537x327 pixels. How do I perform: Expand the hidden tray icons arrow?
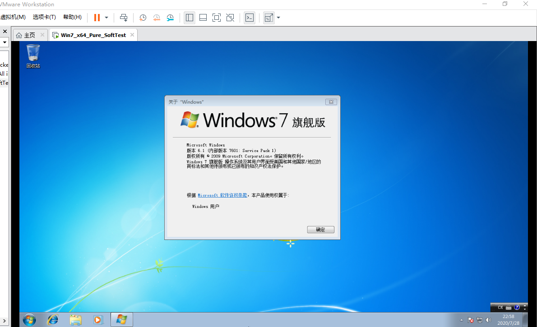(461, 320)
